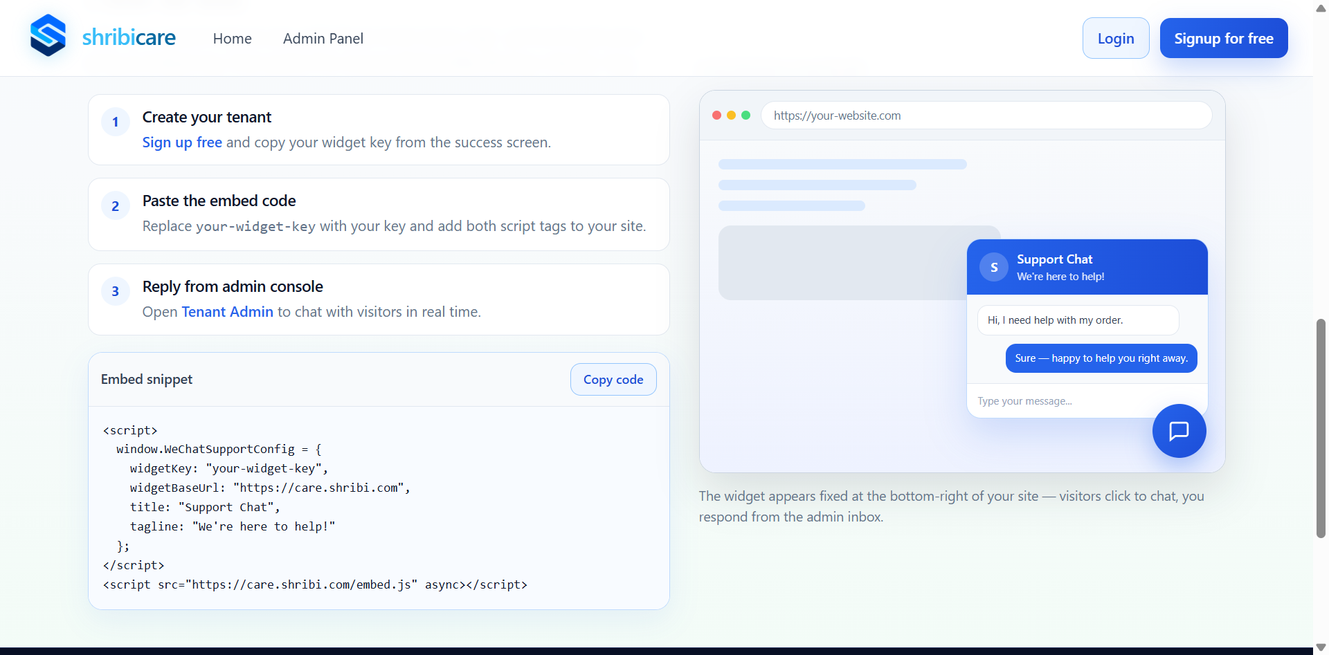Click the yellow dot in mock browser
This screenshot has width=1329, height=655.
[731, 116]
